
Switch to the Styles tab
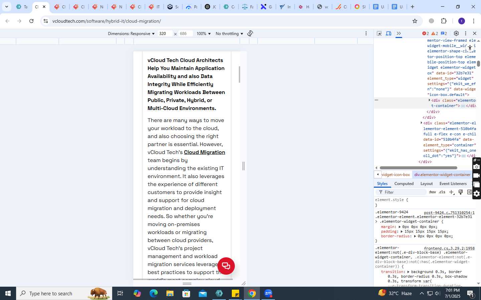[382, 184]
